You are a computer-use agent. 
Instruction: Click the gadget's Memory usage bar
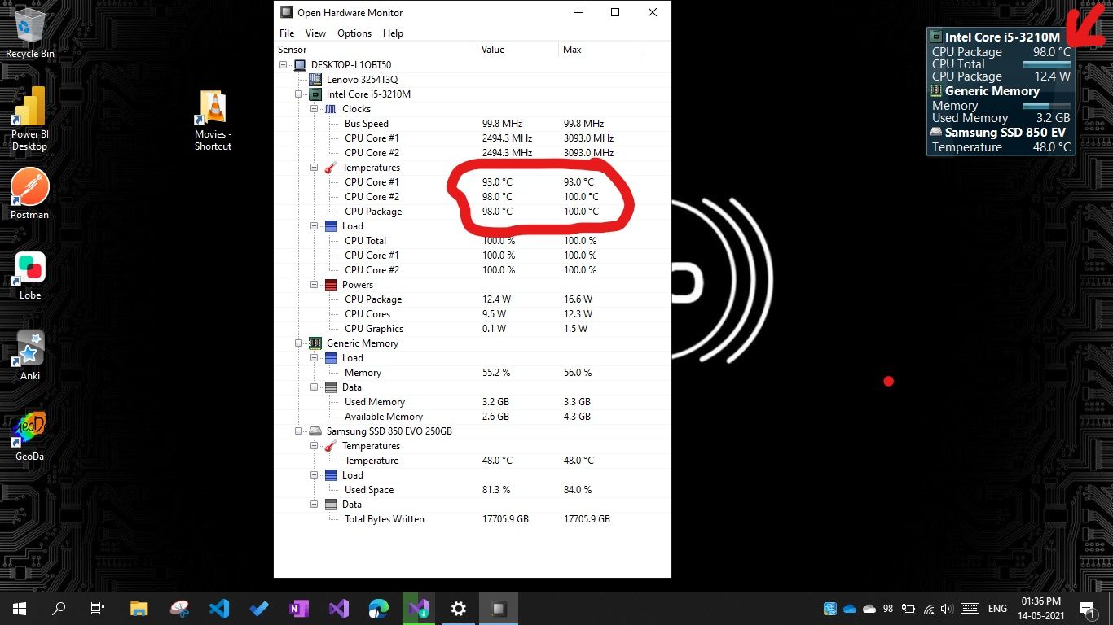[x=1047, y=106]
